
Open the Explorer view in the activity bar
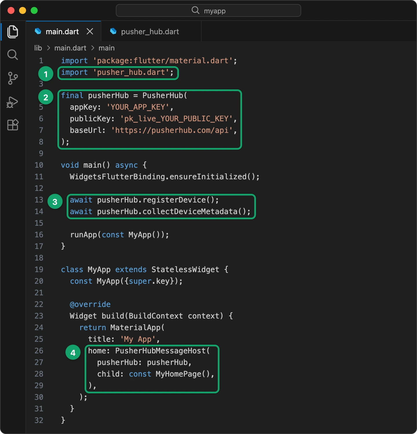(13, 32)
